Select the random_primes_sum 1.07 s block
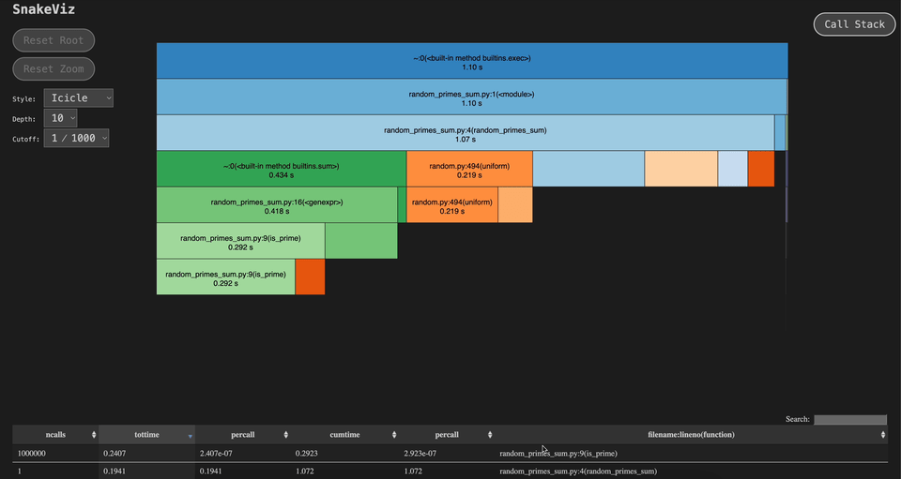 click(x=466, y=133)
